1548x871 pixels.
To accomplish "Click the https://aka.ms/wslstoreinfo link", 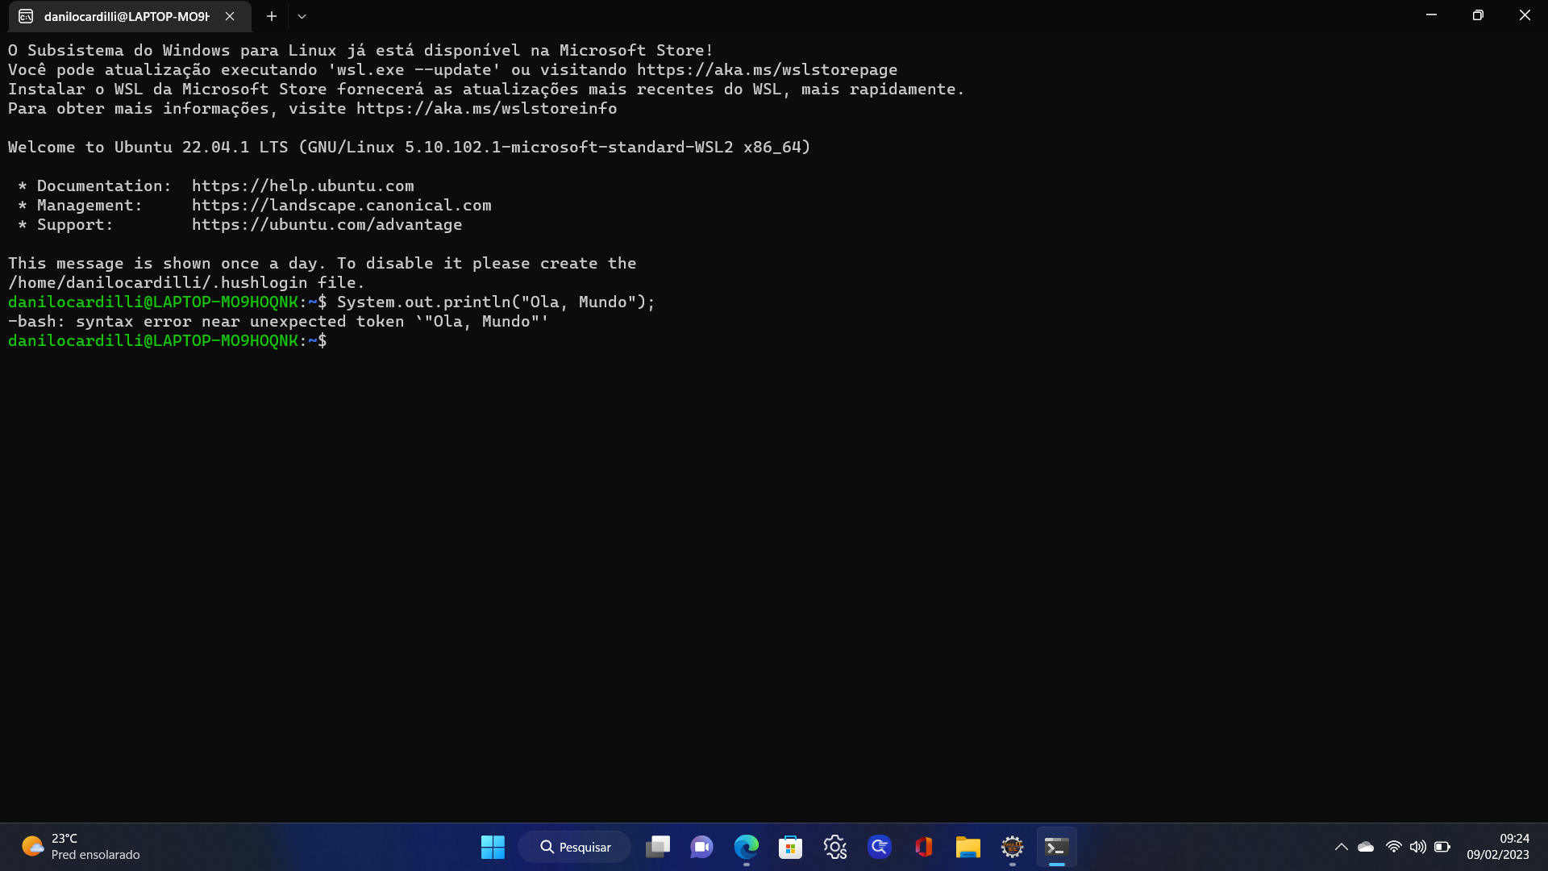I will click(486, 109).
